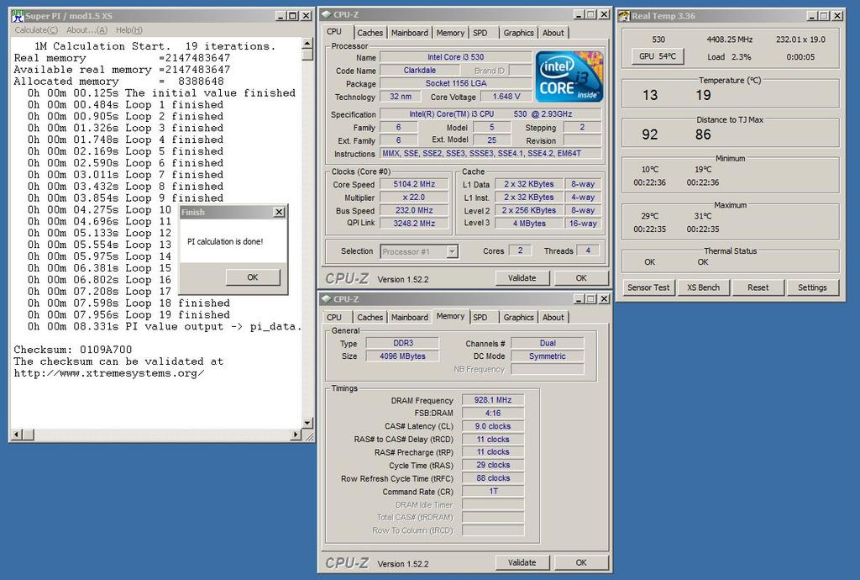The width and height of the screenshot is (860, 580).
Task: Click the Code Name Clarkdale field
Action: (420, 71)
